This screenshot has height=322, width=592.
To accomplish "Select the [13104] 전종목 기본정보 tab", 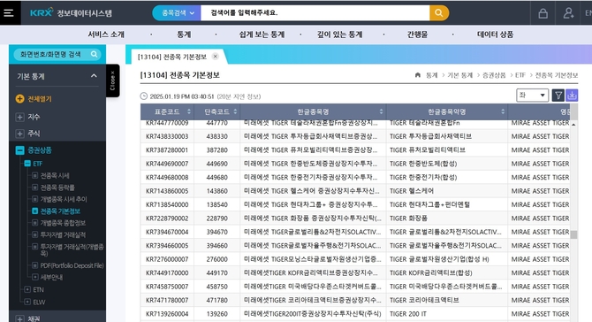I will click(172, 57).
